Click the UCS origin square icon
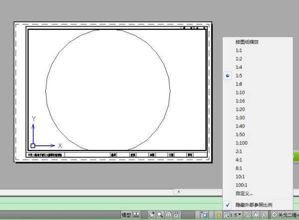 pyautogui.click(x=33, y=146)
